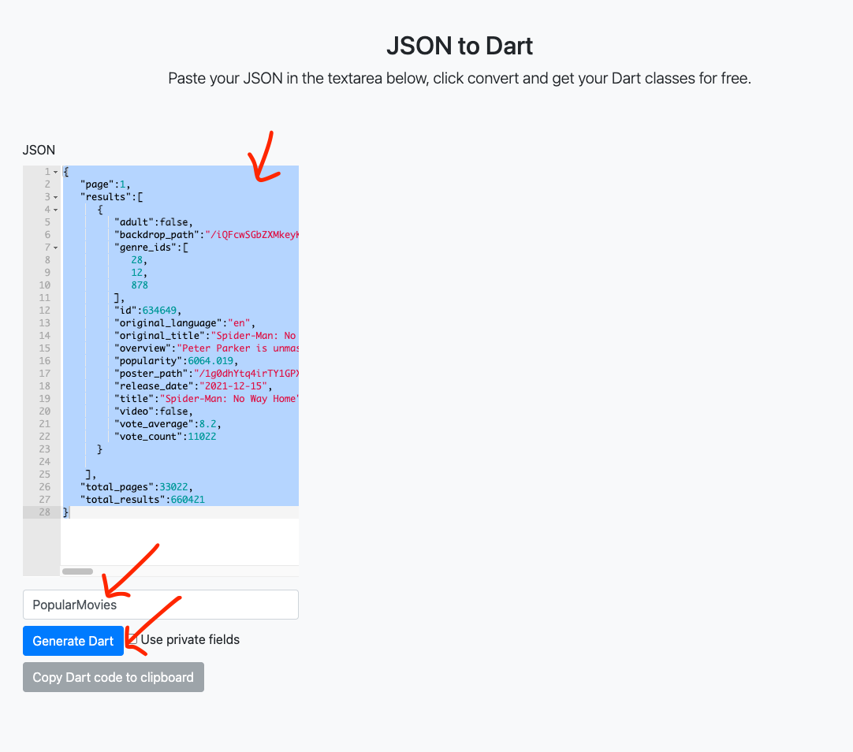The width and height of the screenshot is (853, 752).
Task: Click the "video":false line
Action: pyautogui.click(x=154, y=411)
